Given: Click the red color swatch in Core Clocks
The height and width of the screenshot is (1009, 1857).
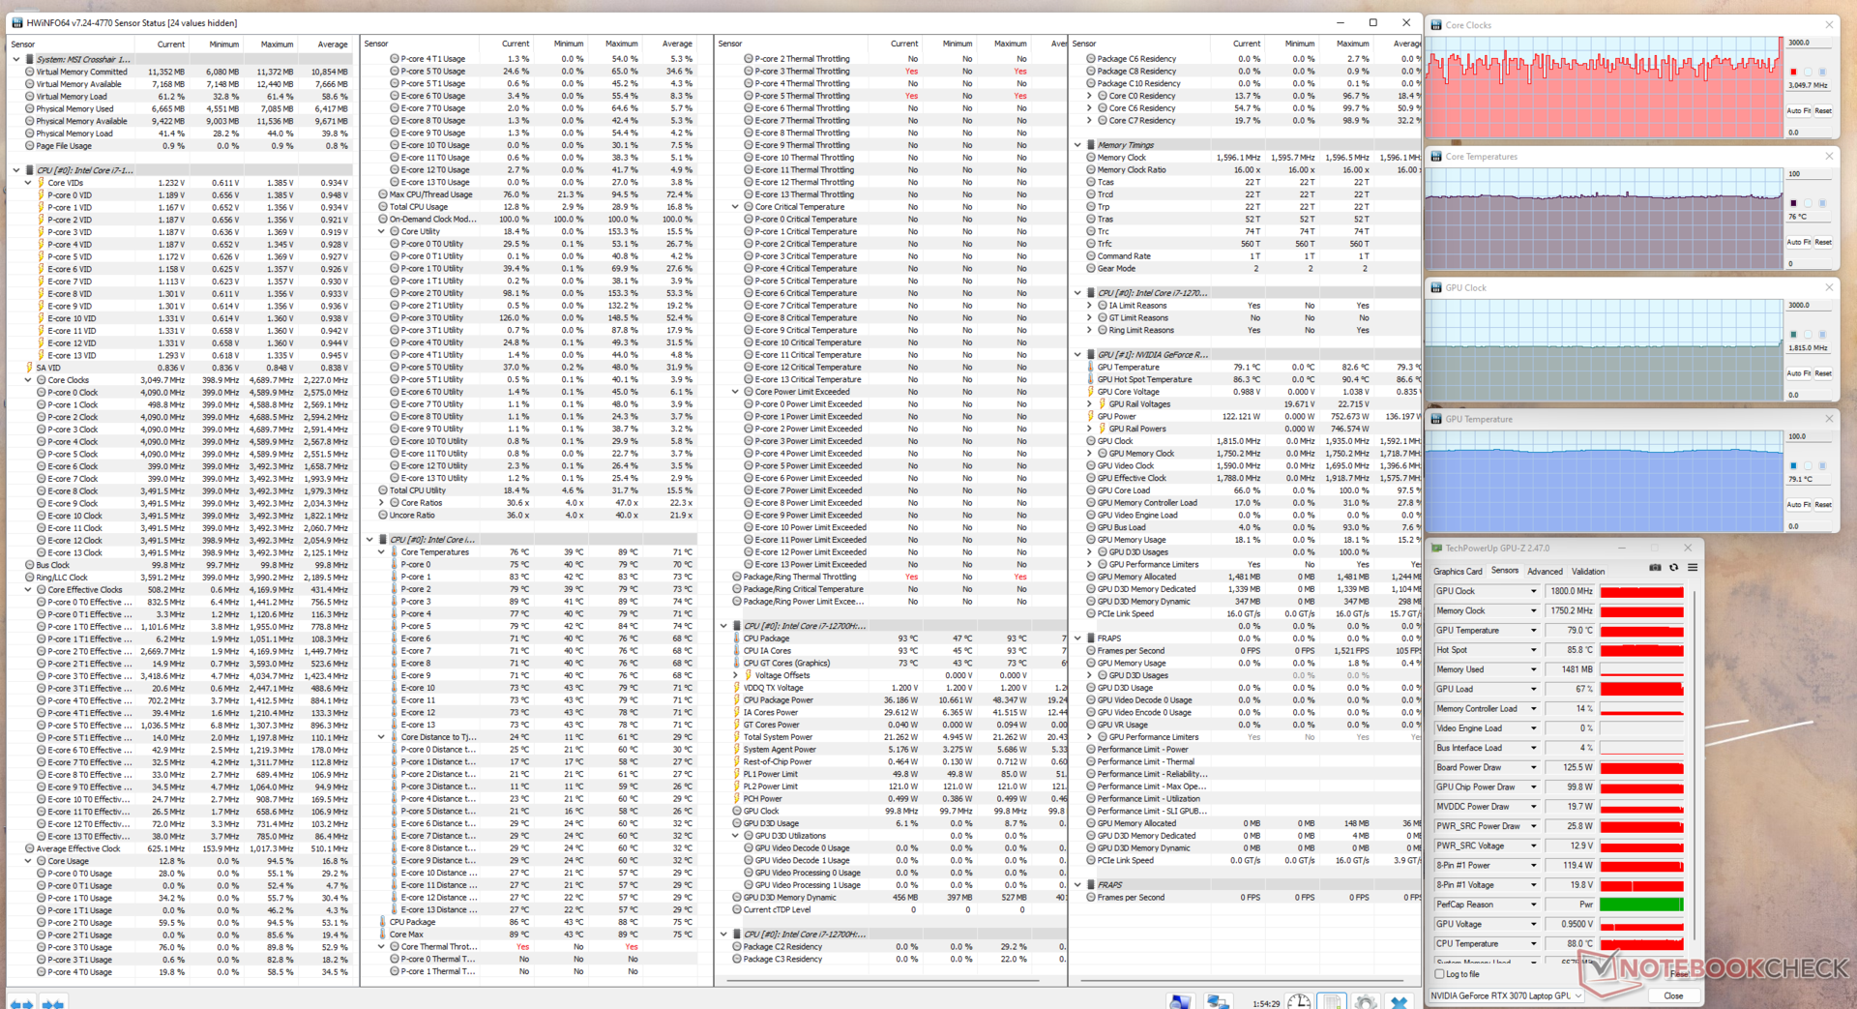Looking at the screenshot, I should coord(1793,73).
